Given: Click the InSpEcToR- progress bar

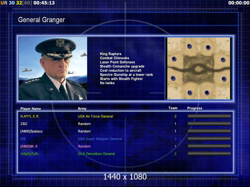Looking at the screenshot, I should (x=209, y=154).
